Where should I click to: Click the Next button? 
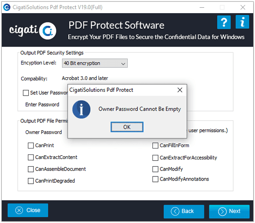pyautogui.click(x=229, y=212)
